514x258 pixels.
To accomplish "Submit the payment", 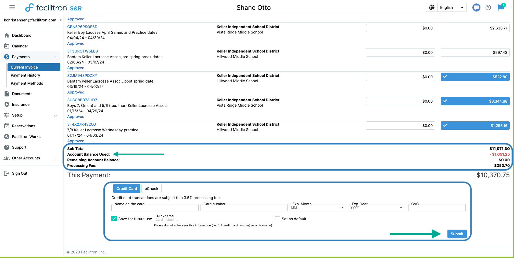I will [x=457, y=234].
